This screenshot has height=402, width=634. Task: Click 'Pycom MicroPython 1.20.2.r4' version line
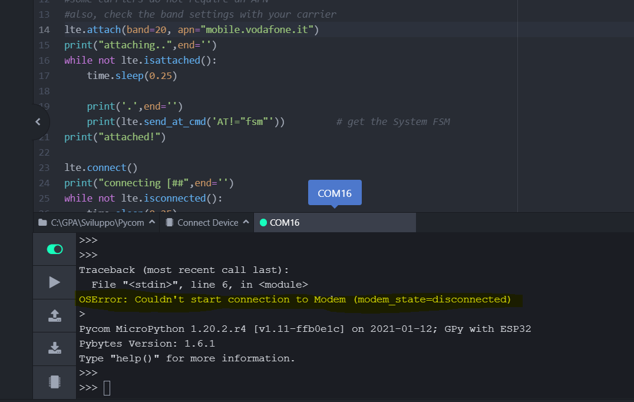[305, 329]
